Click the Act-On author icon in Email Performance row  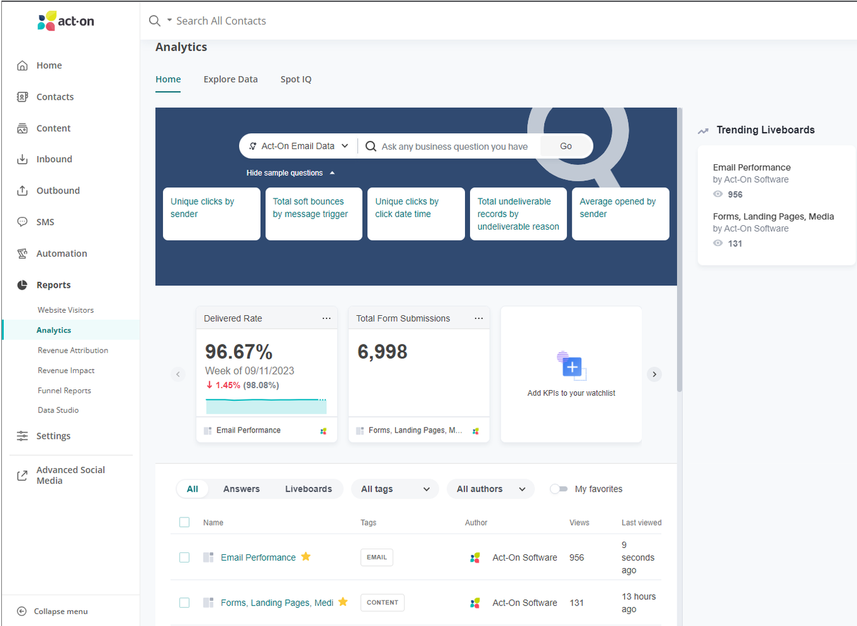coord(475,558)
